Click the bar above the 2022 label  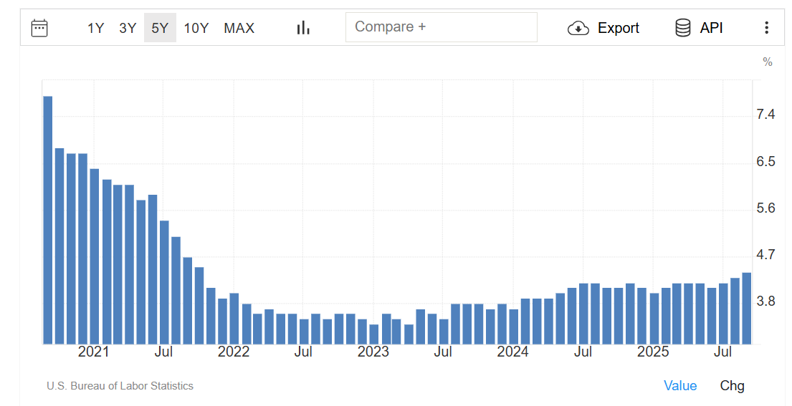point(234,319)
